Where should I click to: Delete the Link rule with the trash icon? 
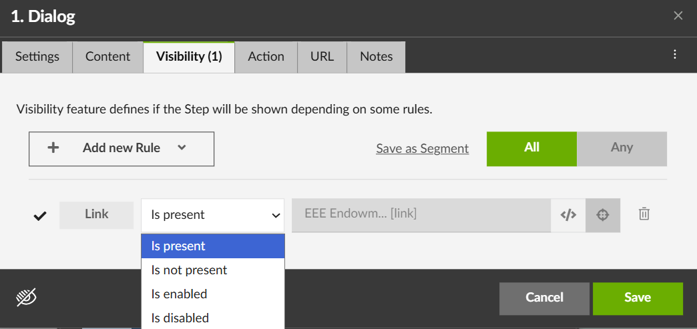(x=644, y=214)
